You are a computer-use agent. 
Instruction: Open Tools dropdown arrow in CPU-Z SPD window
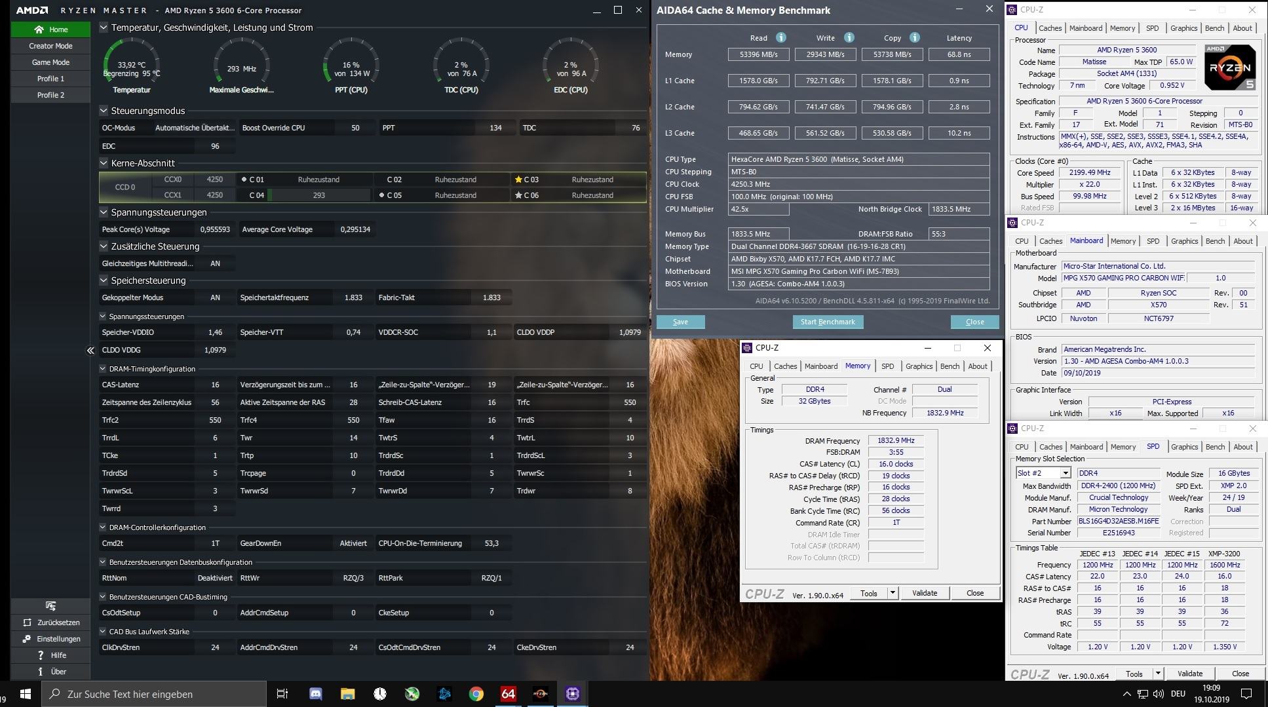[1158, 674]
